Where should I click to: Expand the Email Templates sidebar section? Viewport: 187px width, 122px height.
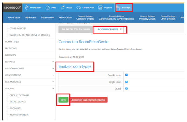coord(53,69)
